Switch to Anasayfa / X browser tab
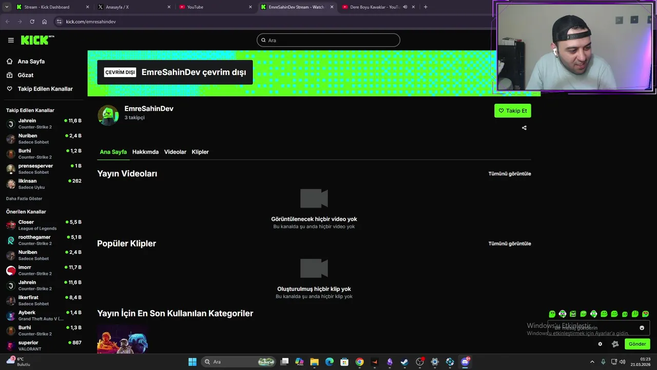Screen dimensions: 657x370 coord(134,7)
